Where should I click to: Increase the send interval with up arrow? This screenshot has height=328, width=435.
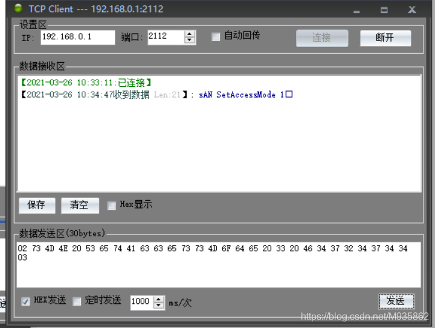coord(158,300)
